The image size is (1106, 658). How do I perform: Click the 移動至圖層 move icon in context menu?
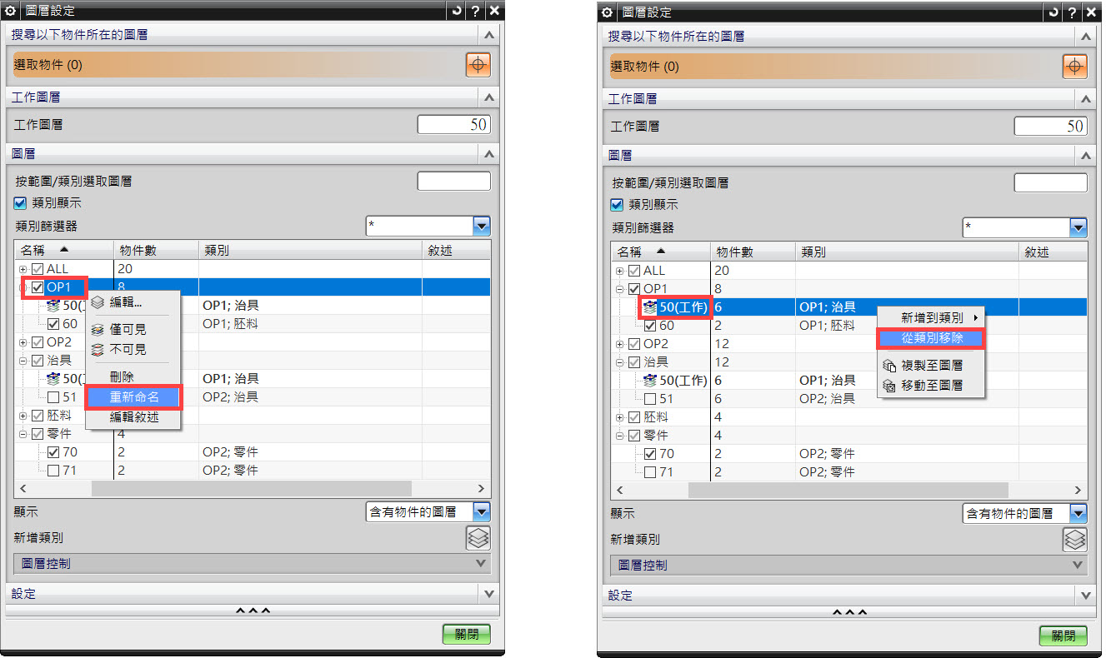click(x=889, y=386)
